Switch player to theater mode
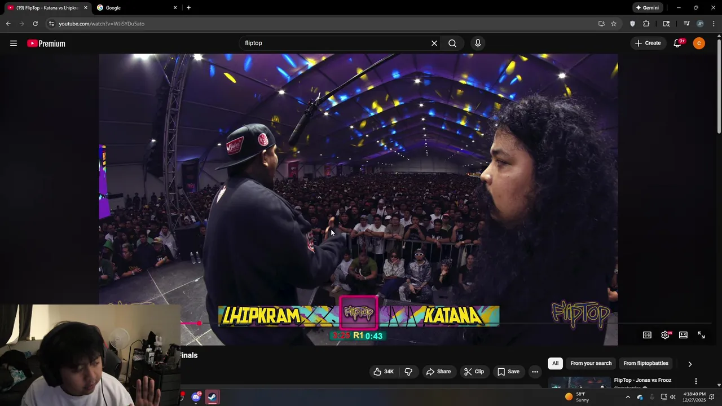Viewport: 722px width, 406px height. point(683,335)
